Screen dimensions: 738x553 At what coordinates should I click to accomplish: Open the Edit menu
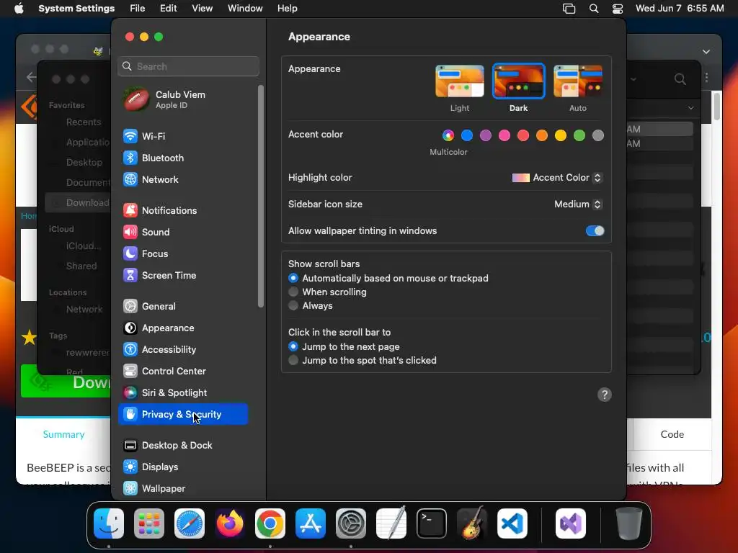point(168,9)
